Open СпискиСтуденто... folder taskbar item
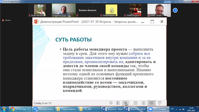This screenshot has width=199, height=112. [67, 109]
